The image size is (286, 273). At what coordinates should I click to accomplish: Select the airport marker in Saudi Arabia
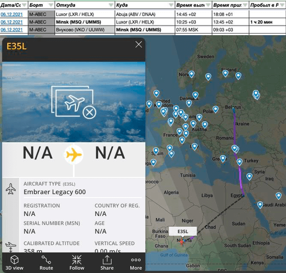click(x=278, y=195)
